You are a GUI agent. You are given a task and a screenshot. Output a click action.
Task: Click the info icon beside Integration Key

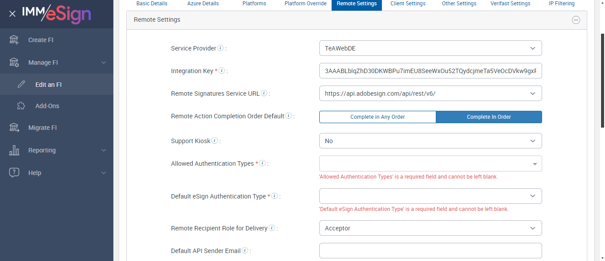(222, 71)
